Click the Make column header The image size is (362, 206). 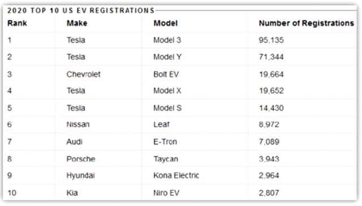pos(77,23)
